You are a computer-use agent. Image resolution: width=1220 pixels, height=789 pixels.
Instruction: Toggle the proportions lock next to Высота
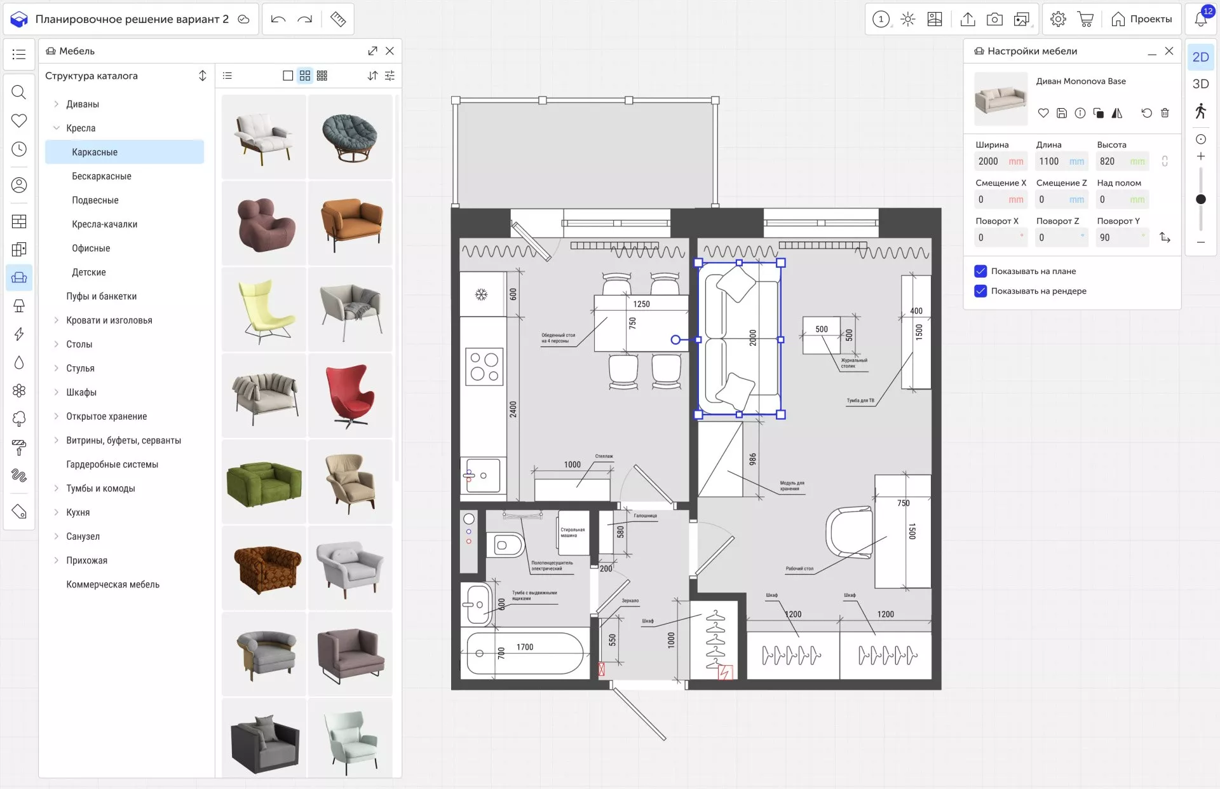pos(1165,161)
